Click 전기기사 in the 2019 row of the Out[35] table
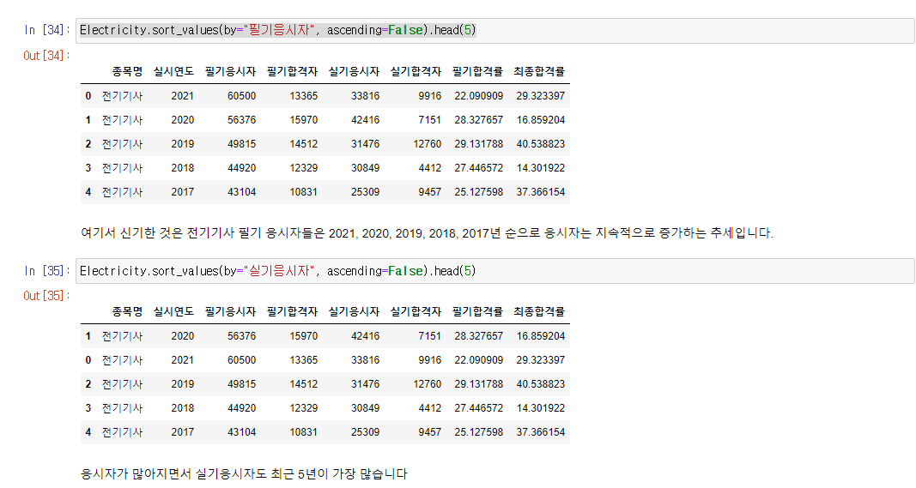The height and width of the screenshot is (488, 916). click(x=122, y=384)
